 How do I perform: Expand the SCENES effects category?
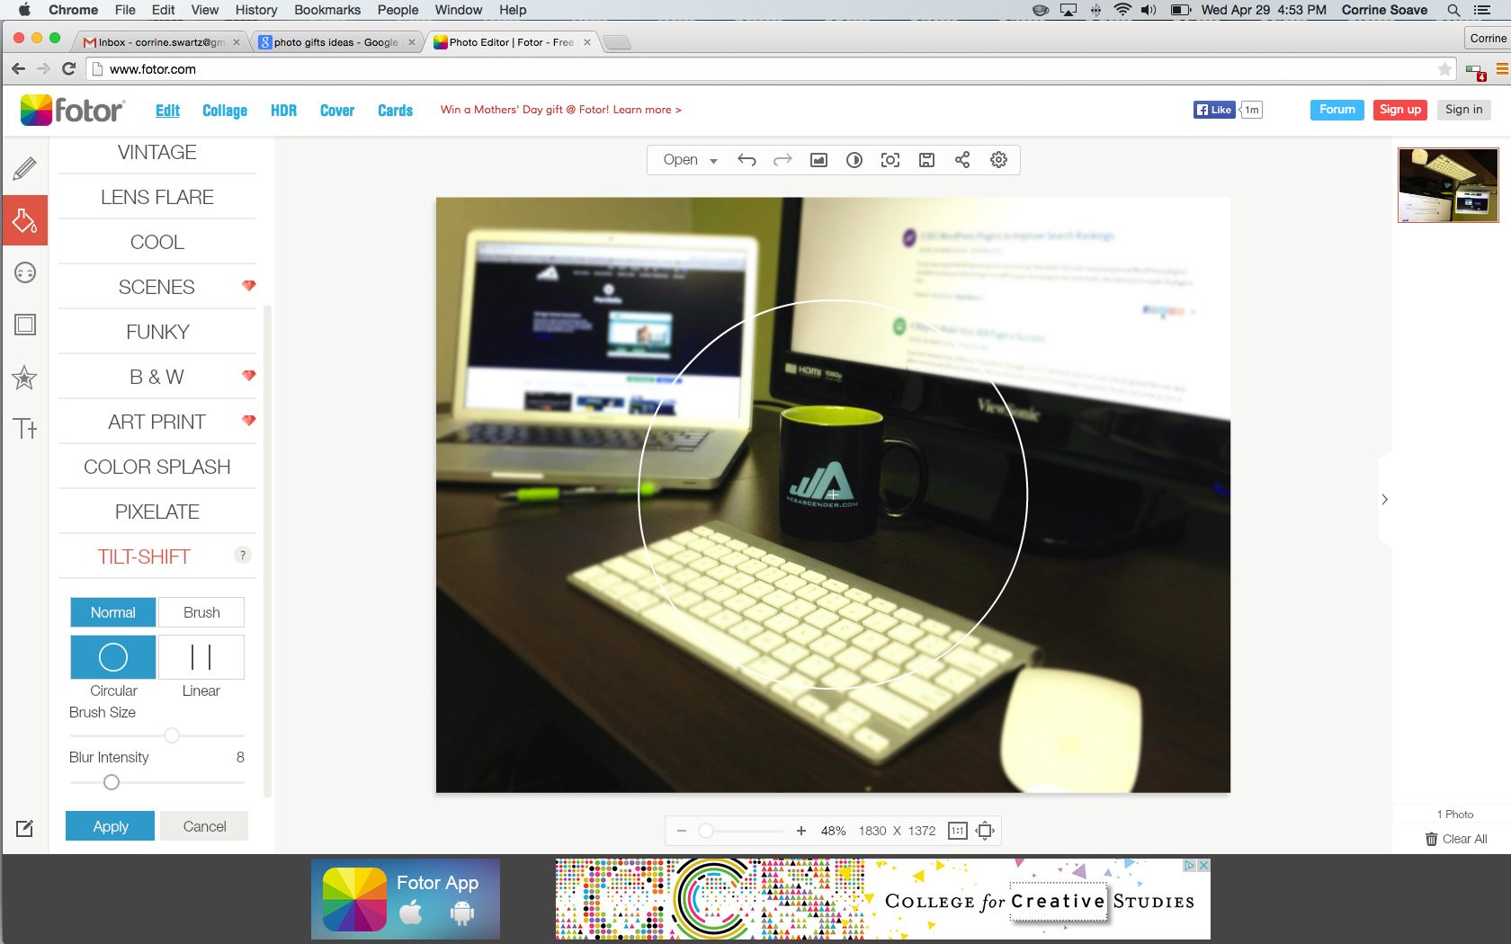click(157, 287)
